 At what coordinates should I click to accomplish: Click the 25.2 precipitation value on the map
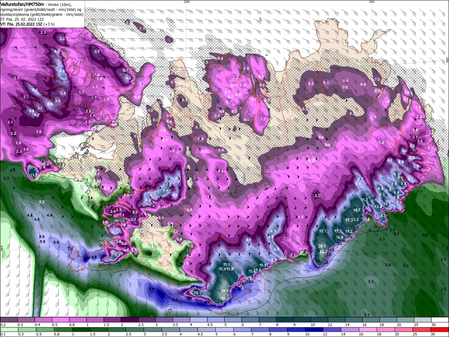tap(225, 298)
